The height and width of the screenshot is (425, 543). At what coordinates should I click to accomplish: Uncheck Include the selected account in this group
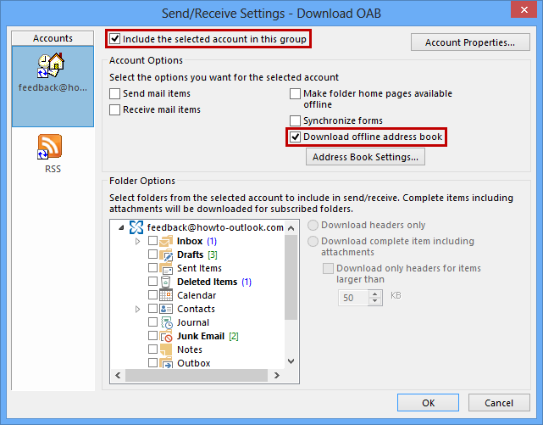tap(114, 38)
